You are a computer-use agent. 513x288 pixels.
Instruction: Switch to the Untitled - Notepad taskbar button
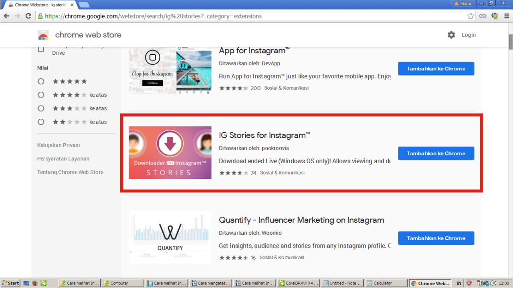[x=342, y=283]
